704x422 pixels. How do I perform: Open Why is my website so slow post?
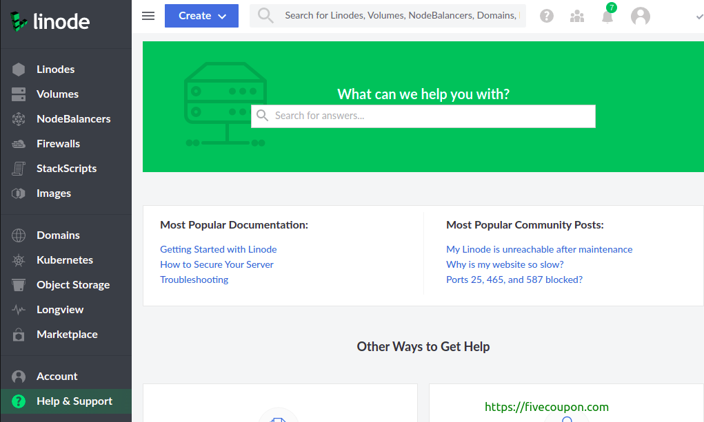505,264
